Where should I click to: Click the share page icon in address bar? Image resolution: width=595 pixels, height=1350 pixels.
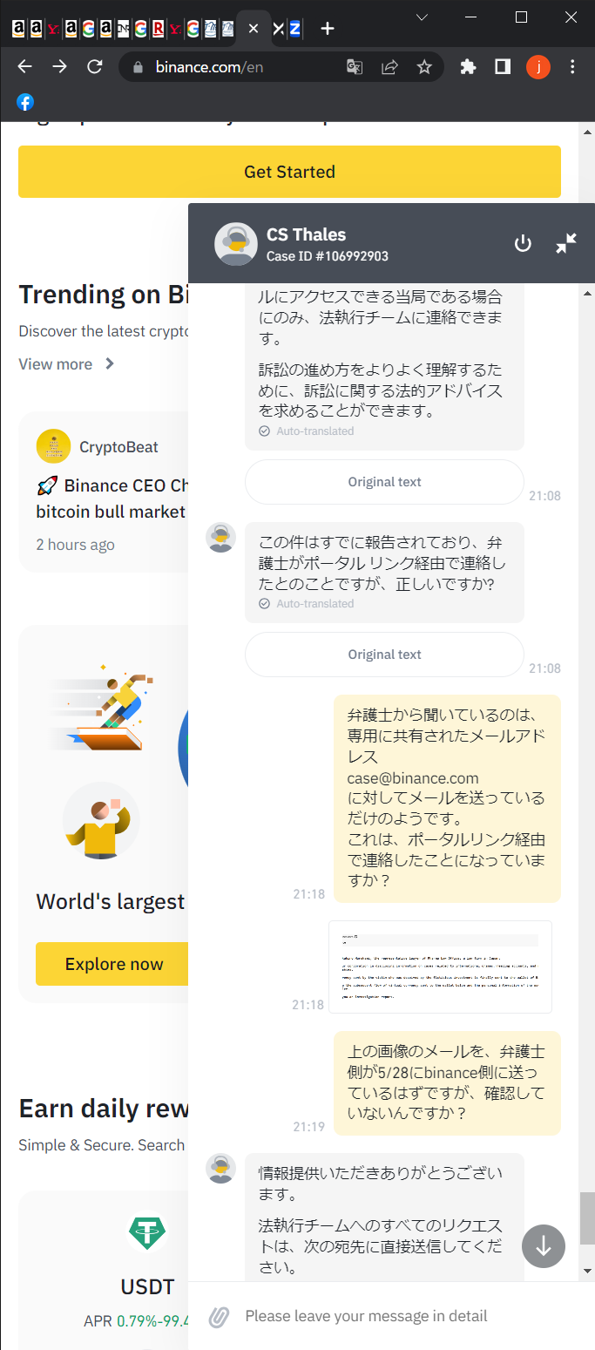pos(389,67)
